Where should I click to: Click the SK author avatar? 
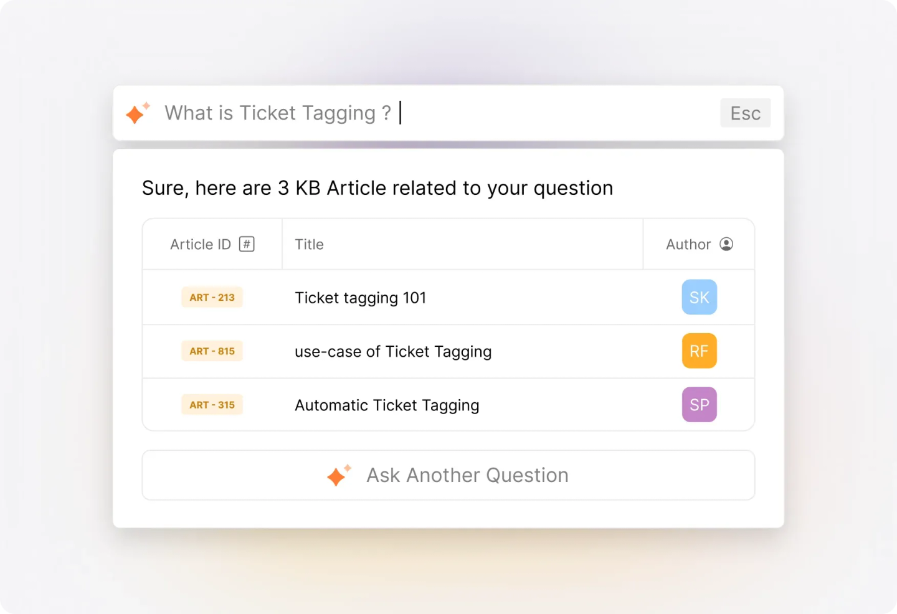tap(699, 297)
